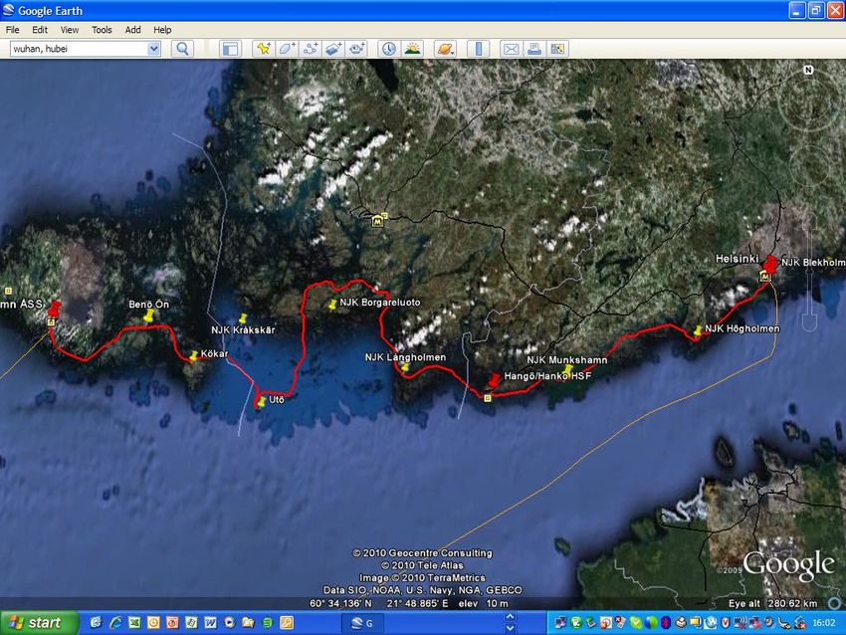The width and height of the screenshot is (846, 635).
Task: Select the Add Path tool
Action: click(311, 49)
